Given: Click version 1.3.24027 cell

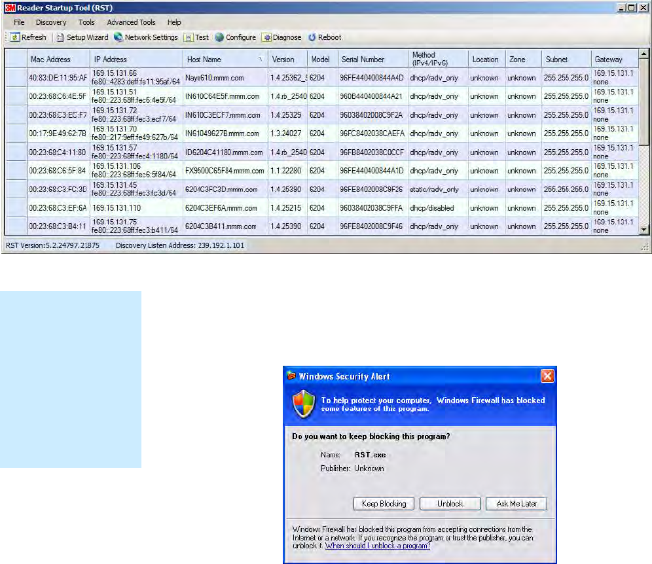Looking at the screenshot, I should coord(285,133).
